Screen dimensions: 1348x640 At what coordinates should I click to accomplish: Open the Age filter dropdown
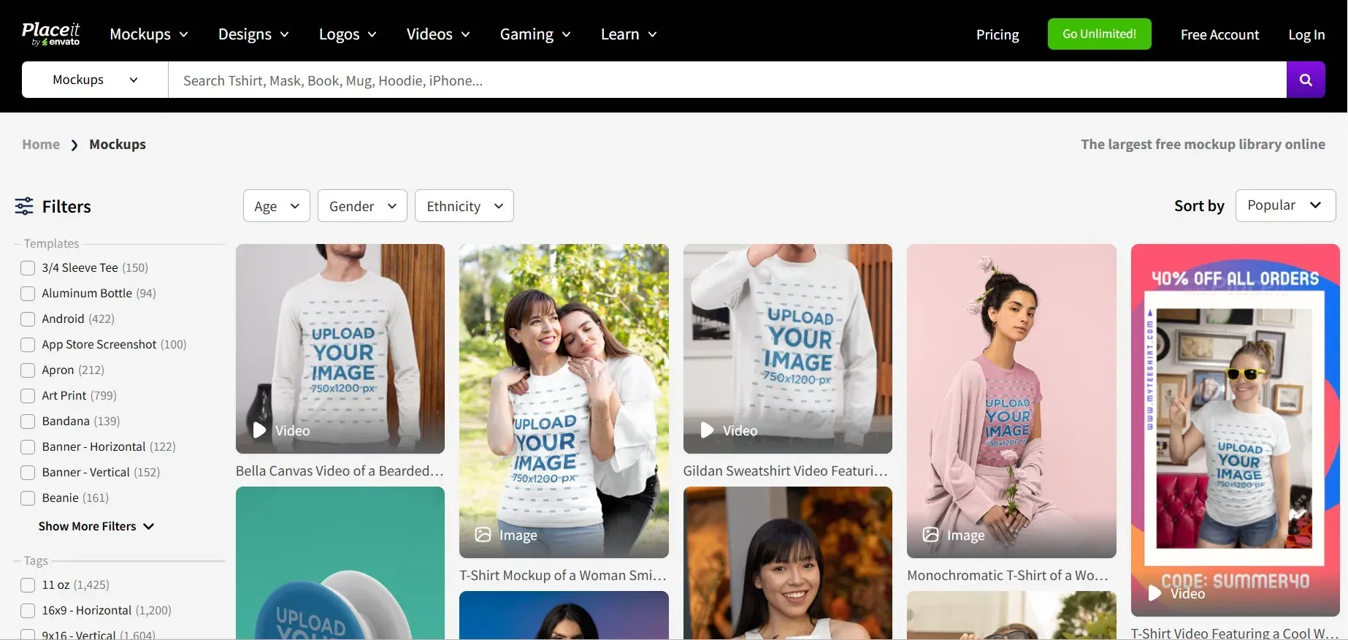click(x=276, y=206)
